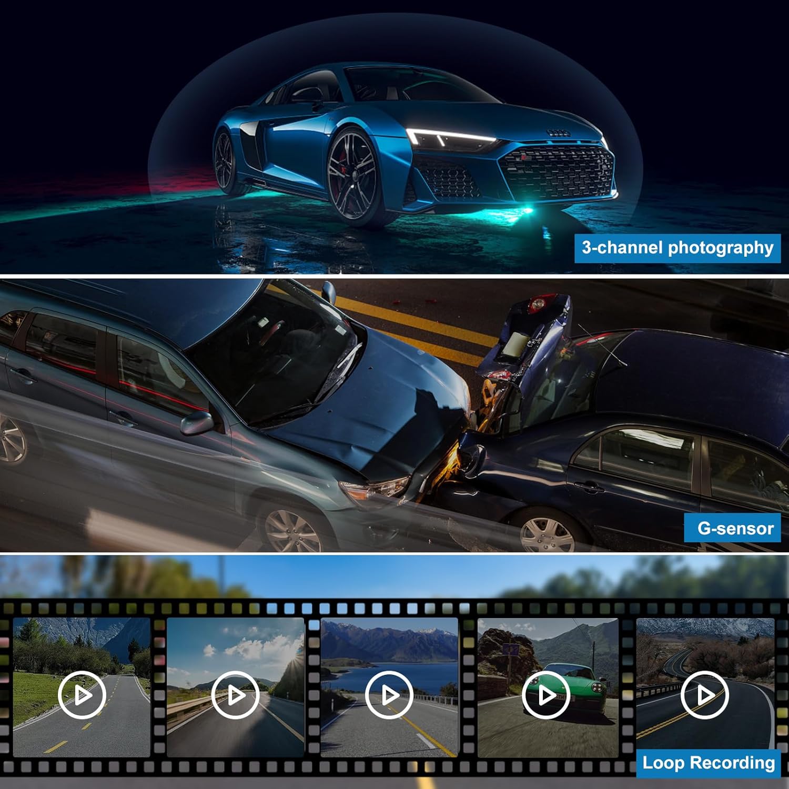The width and height of the screenshot is (789, 789).
Task: Click the road sign in the green car frame
Action: [509, 650]
